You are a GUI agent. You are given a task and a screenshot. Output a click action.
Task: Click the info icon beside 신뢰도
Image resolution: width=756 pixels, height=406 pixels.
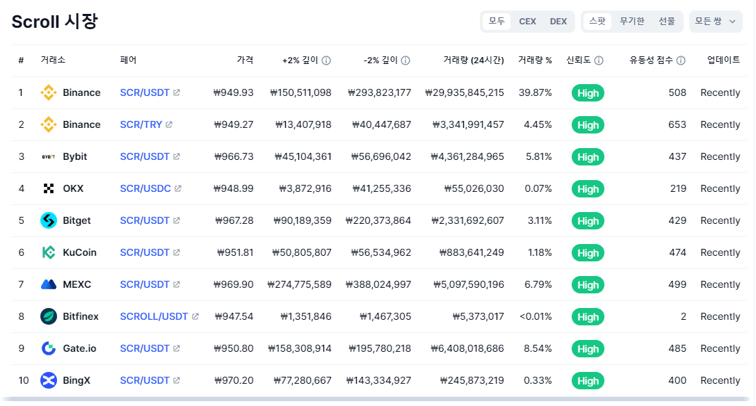[x=599, y=60]
